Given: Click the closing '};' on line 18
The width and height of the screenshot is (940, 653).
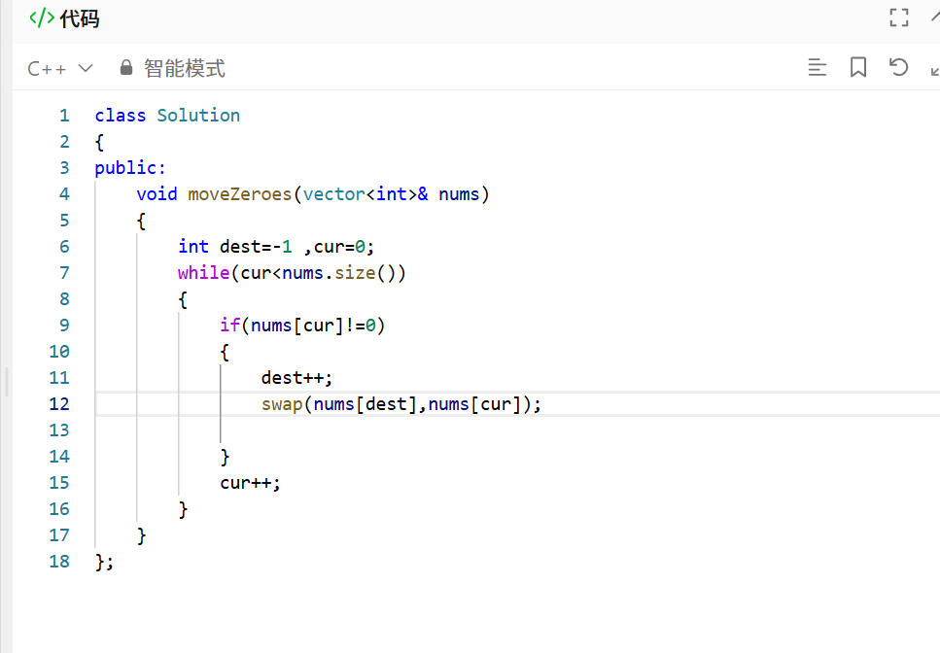Looking at the screenshot, I should pyautogui.click(x=104, y=562).
